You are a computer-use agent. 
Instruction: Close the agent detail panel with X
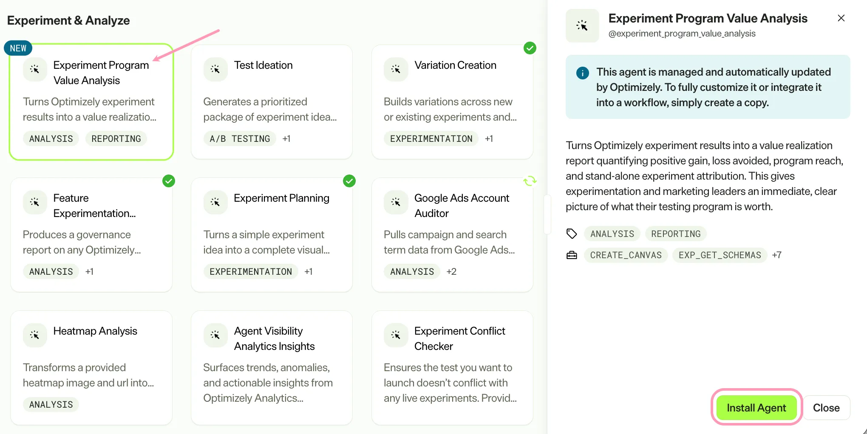coord(841,18)
